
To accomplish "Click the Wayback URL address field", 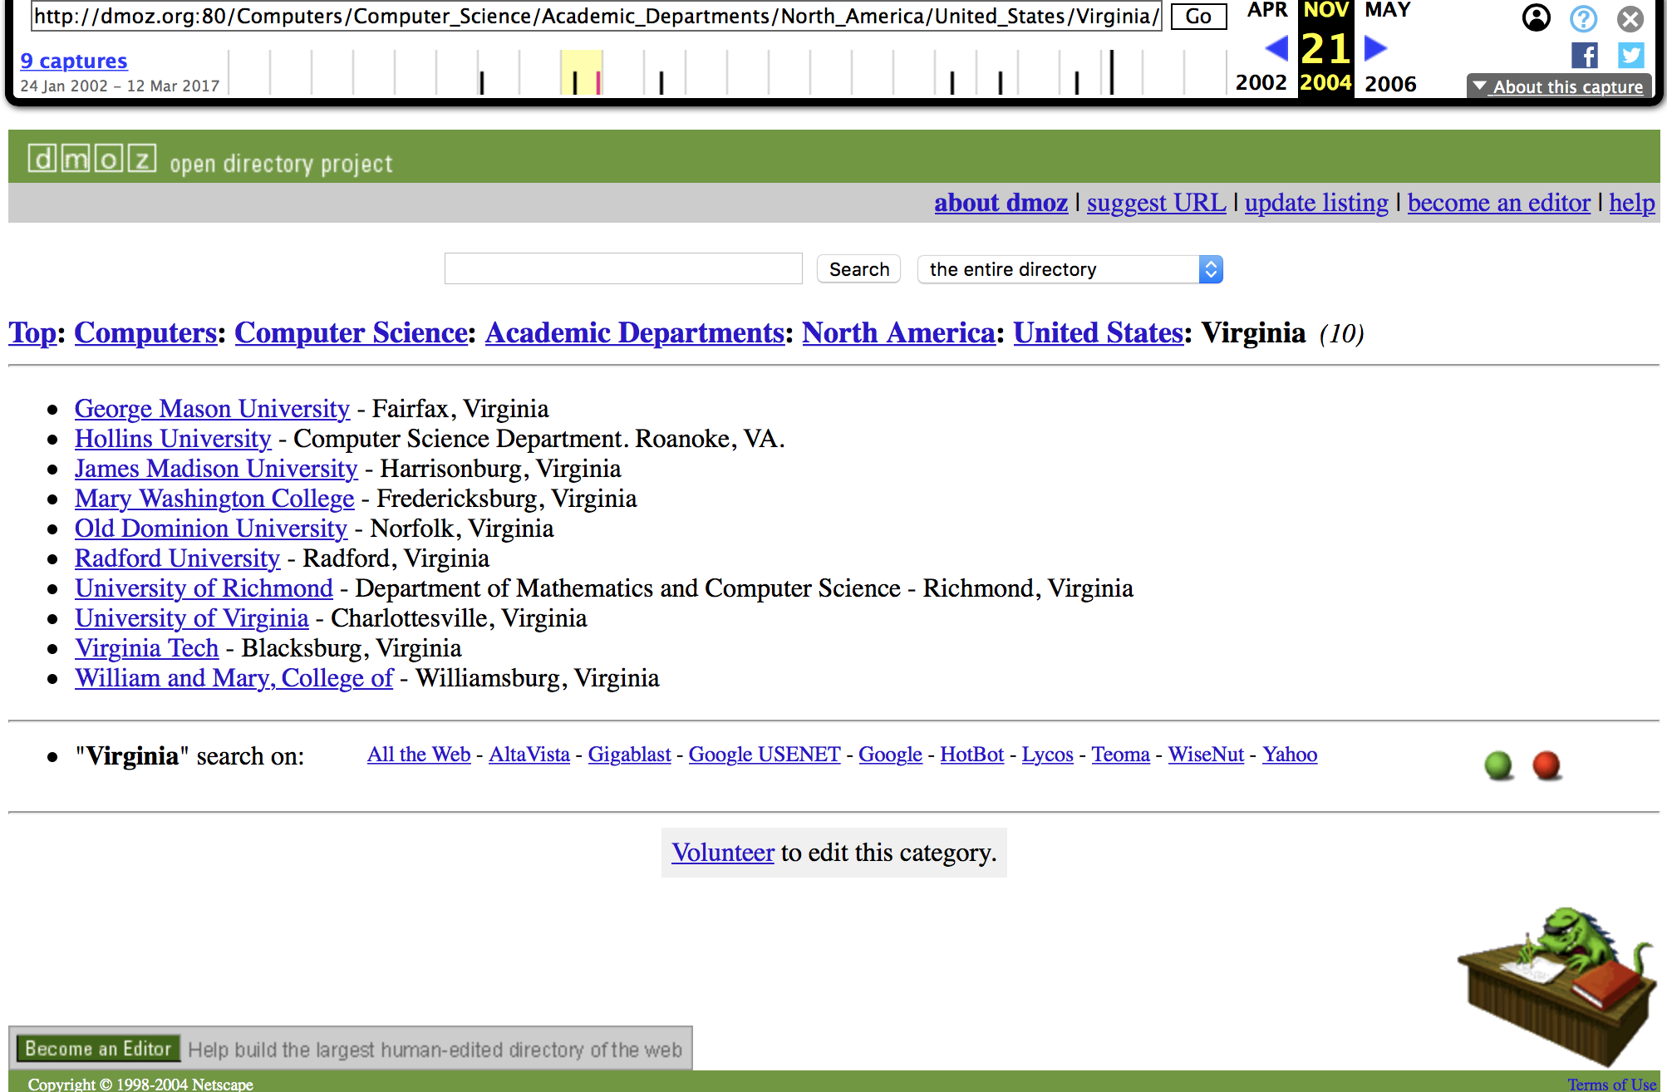I will point(596,17).
